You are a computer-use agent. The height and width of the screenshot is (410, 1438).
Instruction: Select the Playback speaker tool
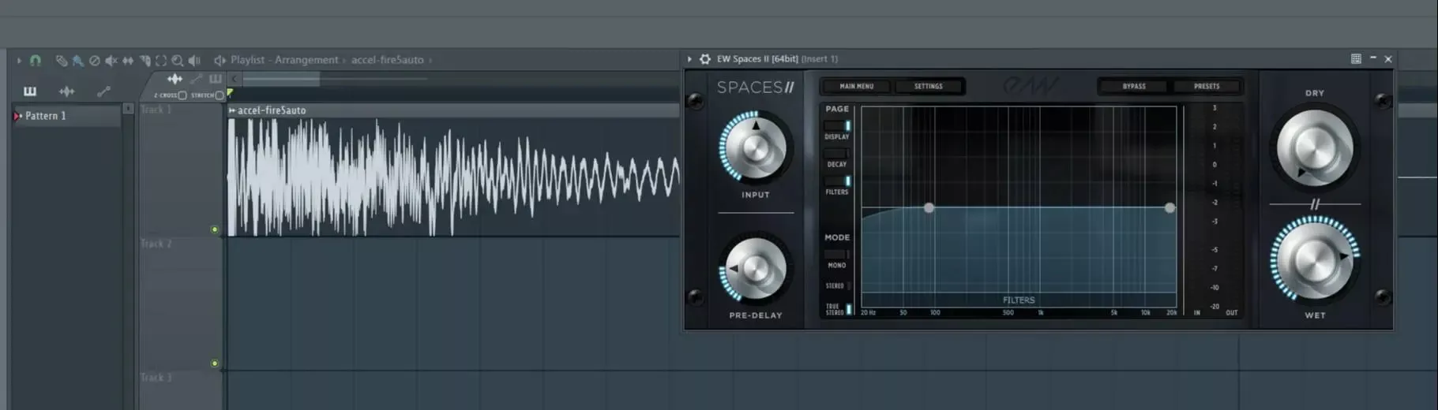click(194, 60)
